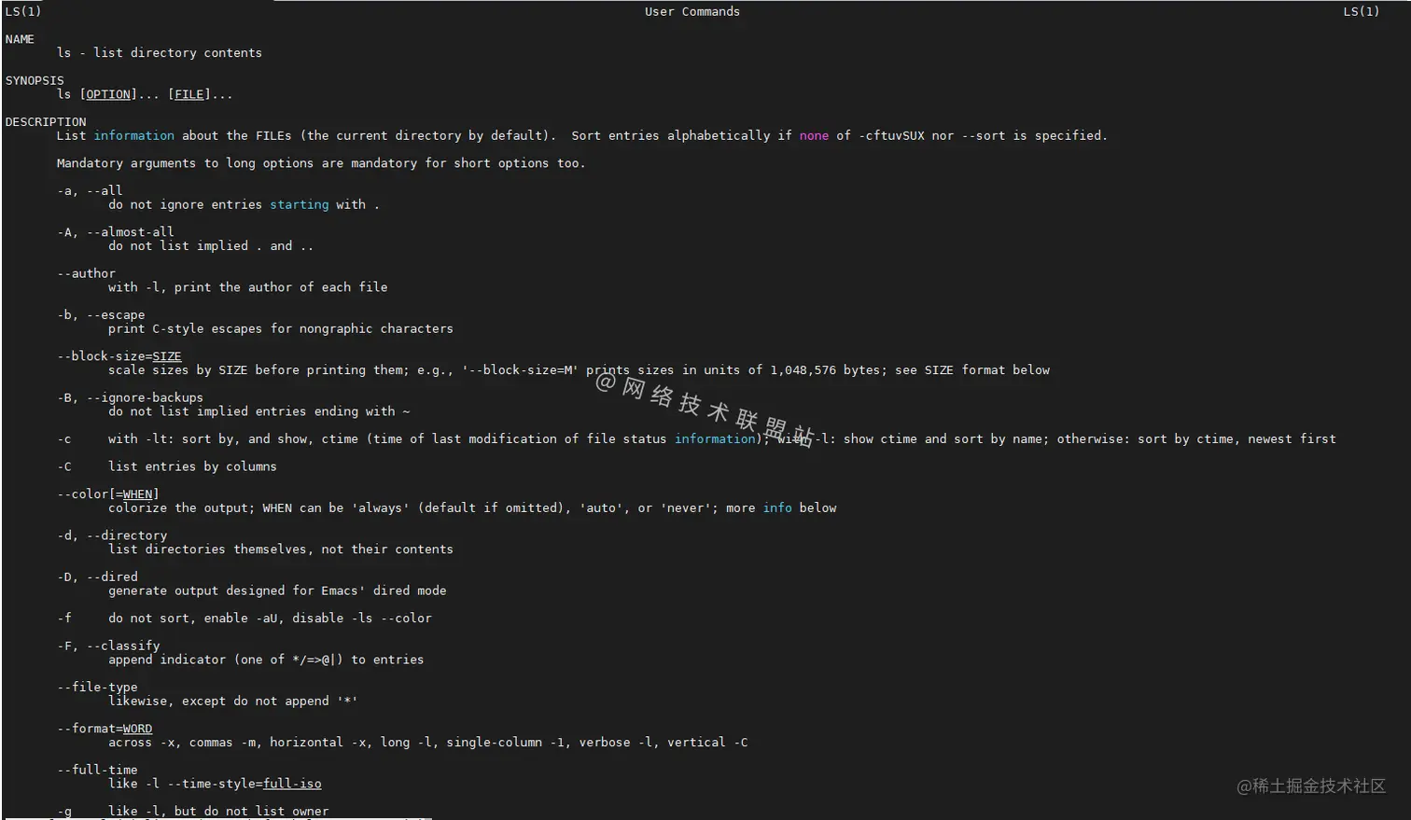Click 'scale sizes by SIZE before printing' line
Screen dimensions: 1411x820
tap(579, 370)
